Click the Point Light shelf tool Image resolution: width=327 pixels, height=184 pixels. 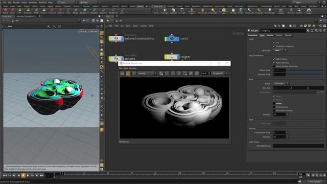click(x=165, y=11)
